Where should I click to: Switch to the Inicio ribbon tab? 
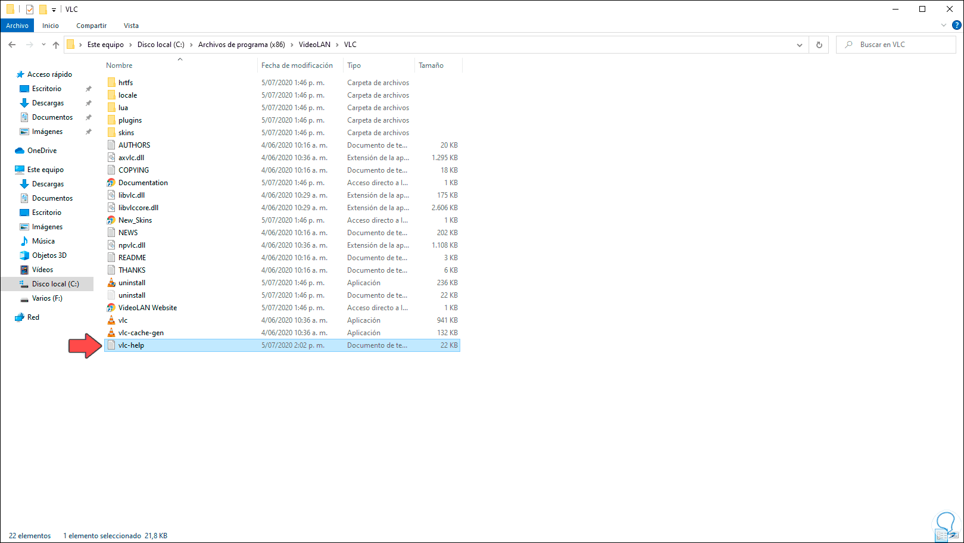coord(51,26)
